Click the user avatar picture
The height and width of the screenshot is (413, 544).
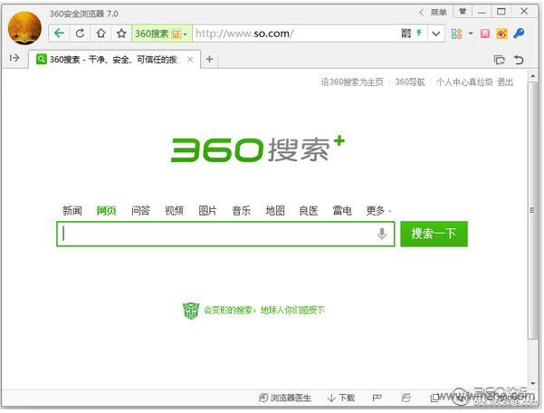coord(24,28)
